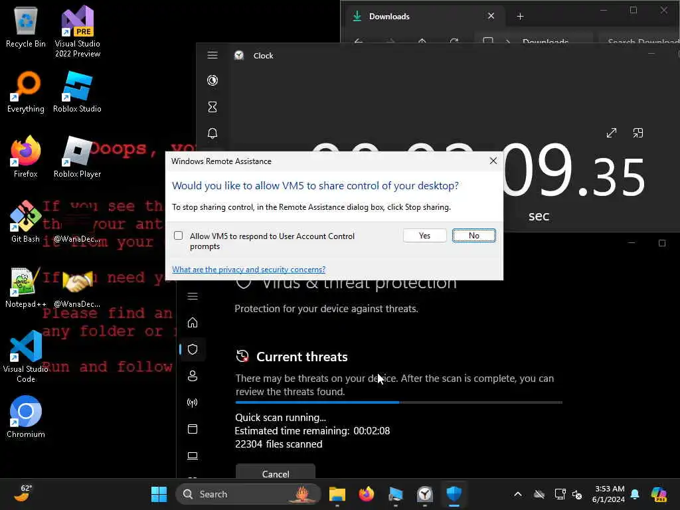Open Firefox from the taskbar
Screen dimensions: 680x510
click(367, 494)
